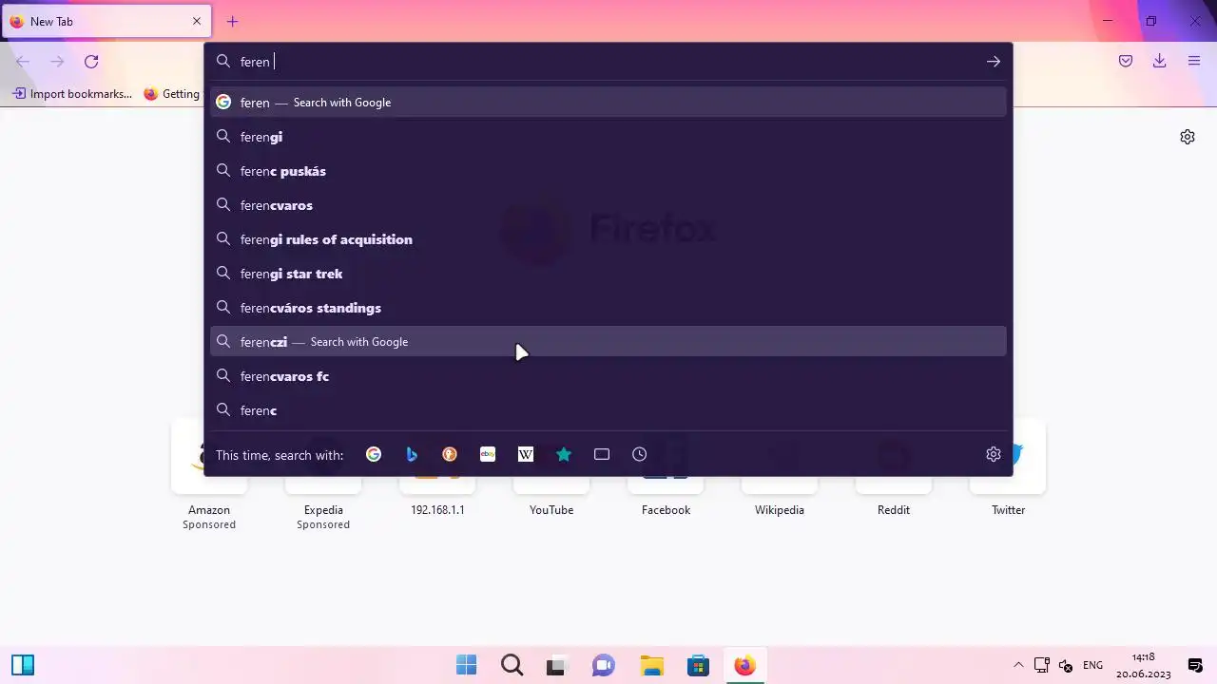Image resolution: width=1217 pixels, height=684 pixels.
Task: Reload the current page
Action: point(91,62)
